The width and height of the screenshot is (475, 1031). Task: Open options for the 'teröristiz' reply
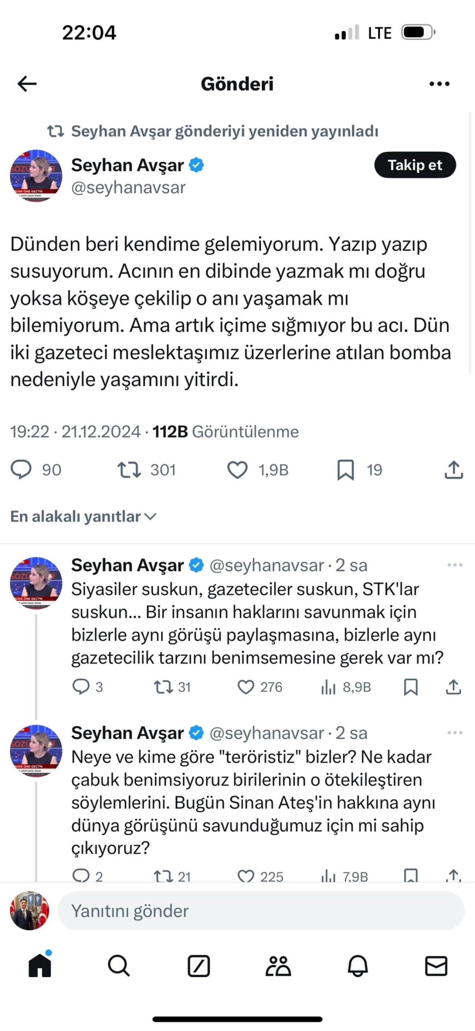(455, 733)
